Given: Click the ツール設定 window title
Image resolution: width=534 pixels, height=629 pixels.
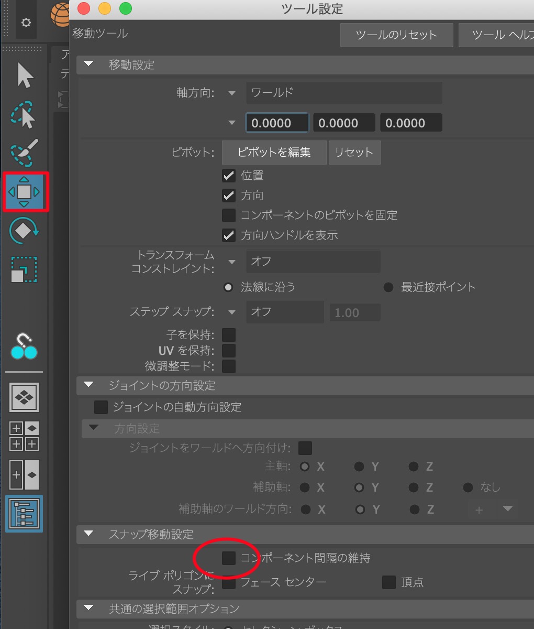Looking at the screenshot, I should tap(312, 9).
